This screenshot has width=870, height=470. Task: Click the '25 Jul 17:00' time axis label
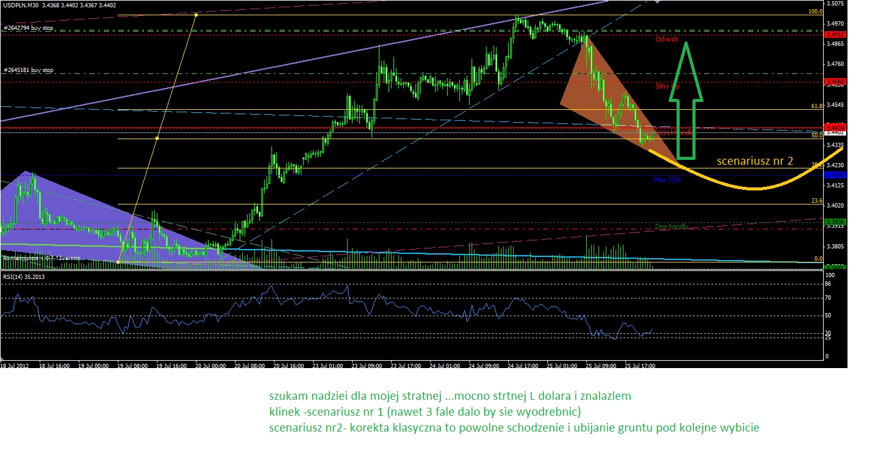click(x=639, y=366)
